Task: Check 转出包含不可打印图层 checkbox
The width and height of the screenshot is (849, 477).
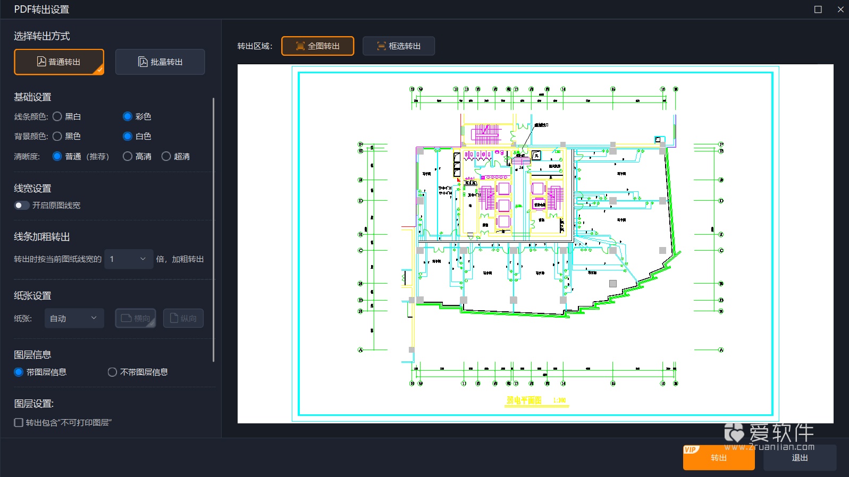Action: coord(19,422)
